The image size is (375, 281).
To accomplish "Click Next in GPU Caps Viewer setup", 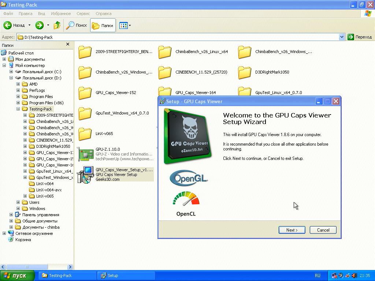I will coord(292,230).
